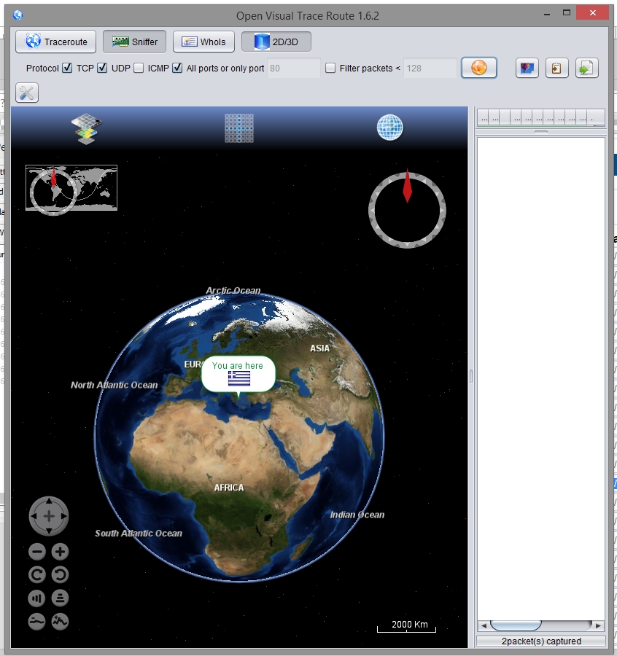Click the horizontal scrollbar thumb in packet panel
This screenshot has width=617, height=656.
(516, 625)
